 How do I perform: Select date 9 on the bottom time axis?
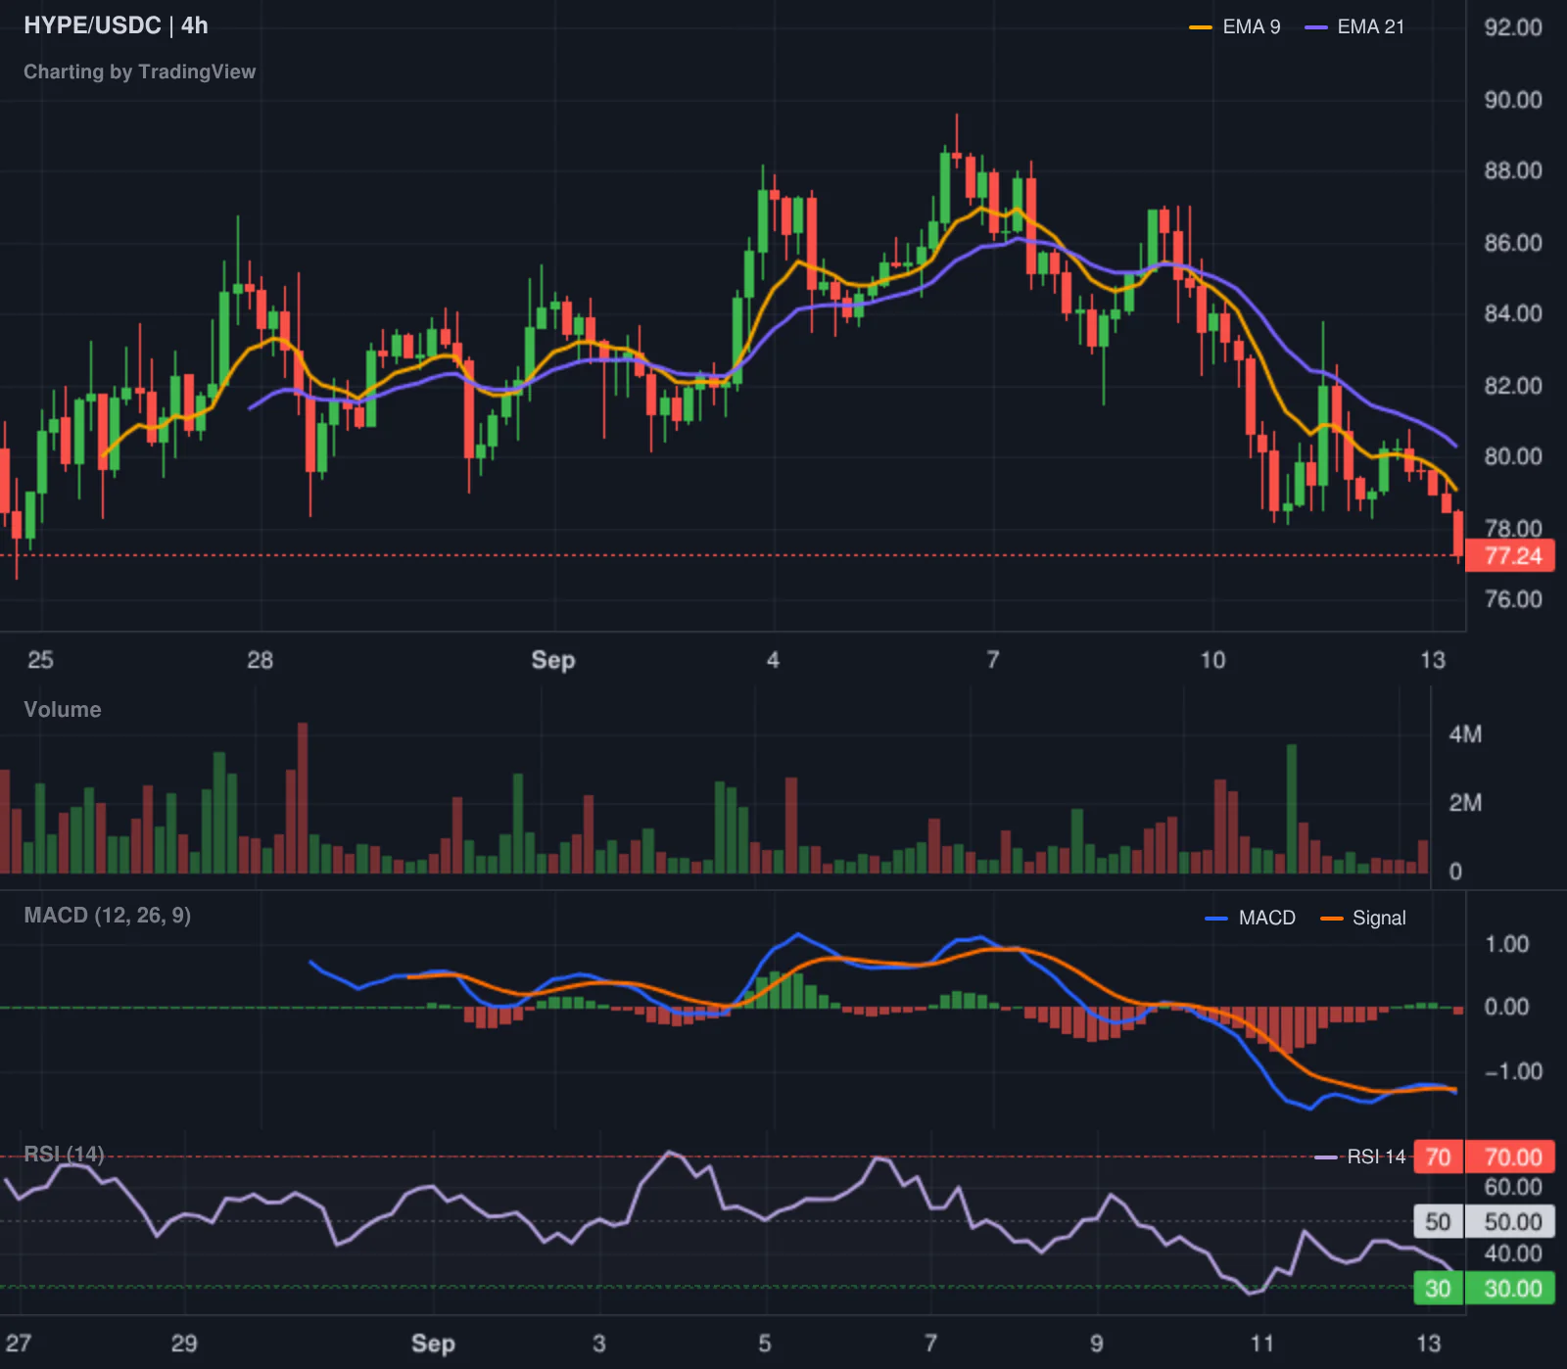(1096, 1344)
